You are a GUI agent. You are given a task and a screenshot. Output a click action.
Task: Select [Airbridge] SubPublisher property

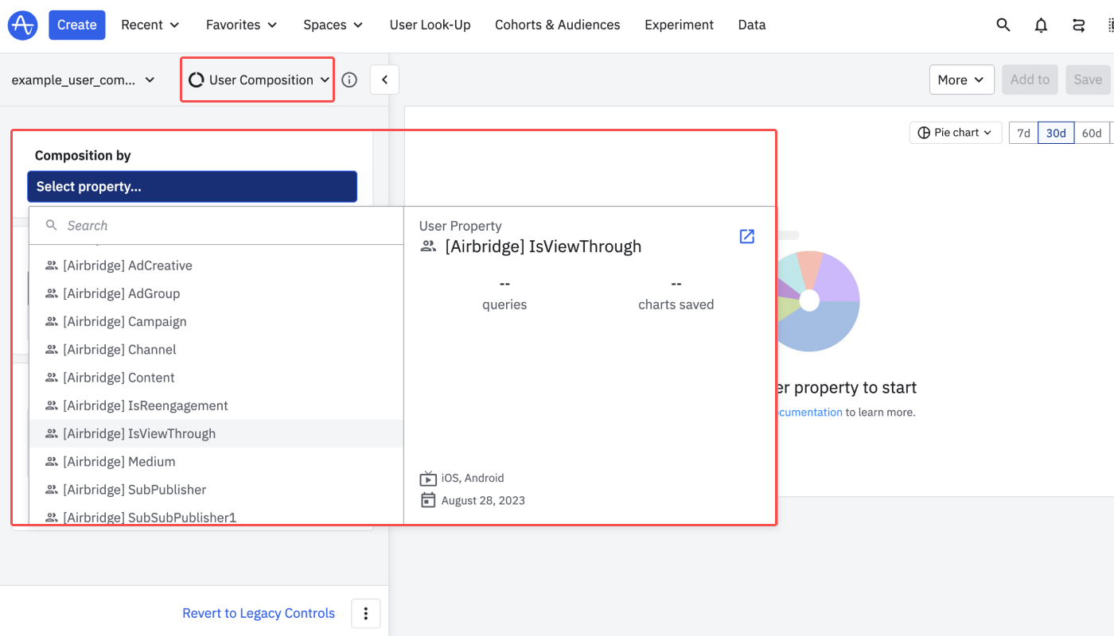tap(216, 490)
